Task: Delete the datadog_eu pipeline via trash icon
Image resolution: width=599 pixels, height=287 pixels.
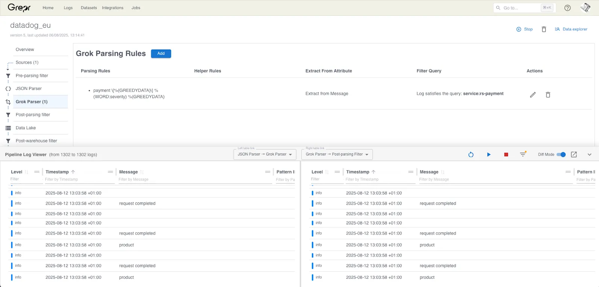Action: pyautogui.click(x=544, y=29)
